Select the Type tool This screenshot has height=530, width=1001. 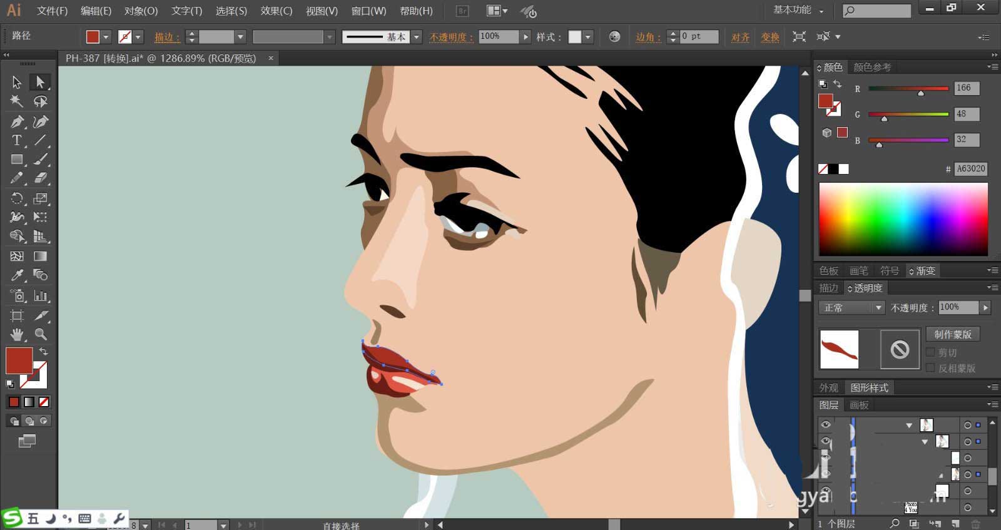click(x=17, y=140)
